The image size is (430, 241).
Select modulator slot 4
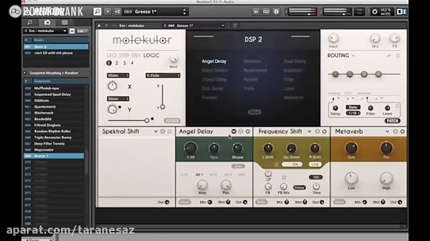(x=132, y=63)
